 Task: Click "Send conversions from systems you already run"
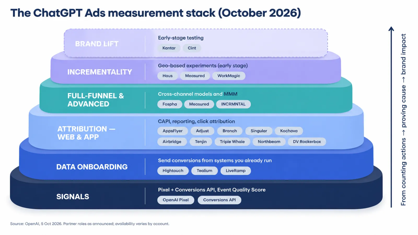[215, 161]
